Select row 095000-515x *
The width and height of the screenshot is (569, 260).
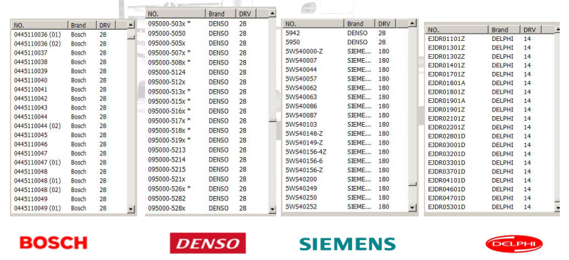pos(207,101)
